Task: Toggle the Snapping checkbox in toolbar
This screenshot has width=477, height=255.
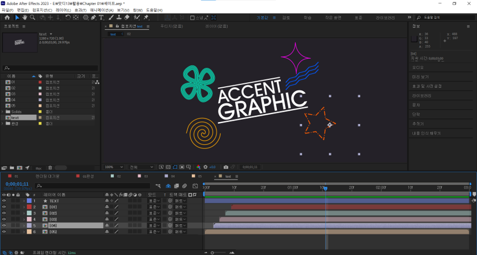Action: (192, 18)
